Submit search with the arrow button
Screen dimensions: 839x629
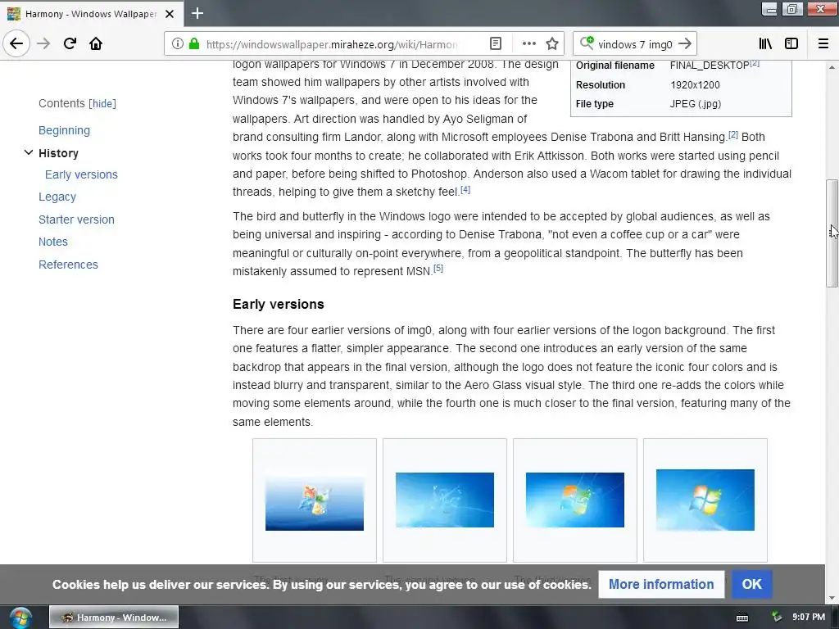click(x=684, y=43)
